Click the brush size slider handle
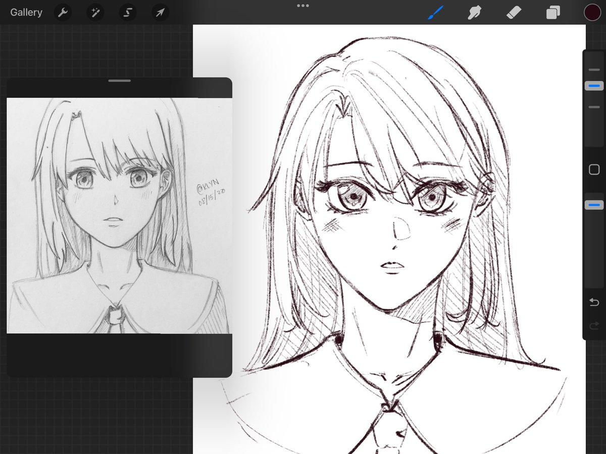The width and height of the screenshot is (606, 454). (x=594, y=86)
